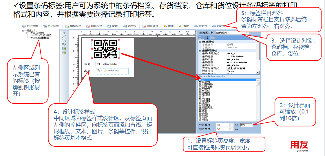The width and height of the screenshot is (325, 156).
Task: Click the field list vertical scrollbar
Action: [258, 100]
